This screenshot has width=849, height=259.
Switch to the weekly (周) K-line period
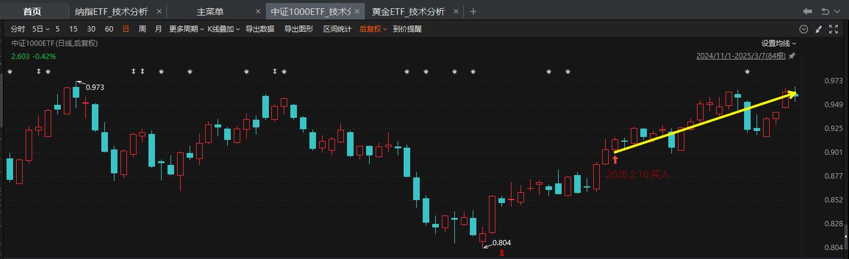coord(142,29)
